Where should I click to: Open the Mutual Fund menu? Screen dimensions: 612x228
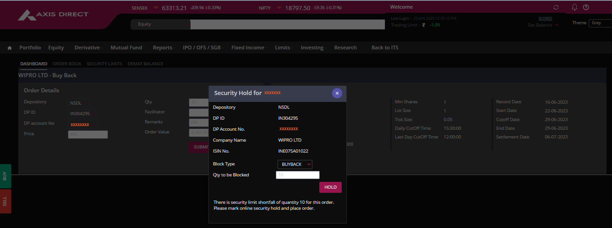pyautogui.click(x=128, y=48)
